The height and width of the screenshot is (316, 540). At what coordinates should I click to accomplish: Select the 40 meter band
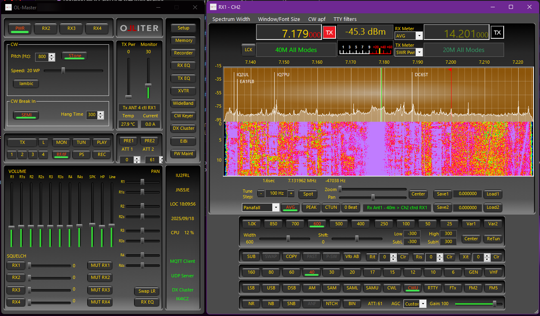[x=311, y=272]
